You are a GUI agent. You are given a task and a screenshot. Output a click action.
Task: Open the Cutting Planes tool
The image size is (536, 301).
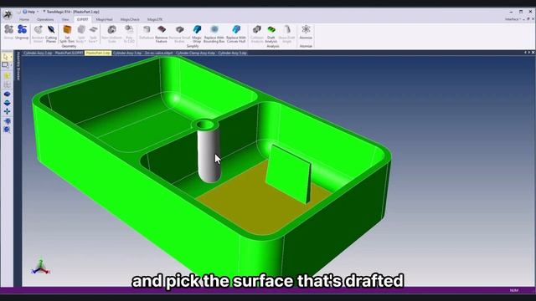pos(51,34)
